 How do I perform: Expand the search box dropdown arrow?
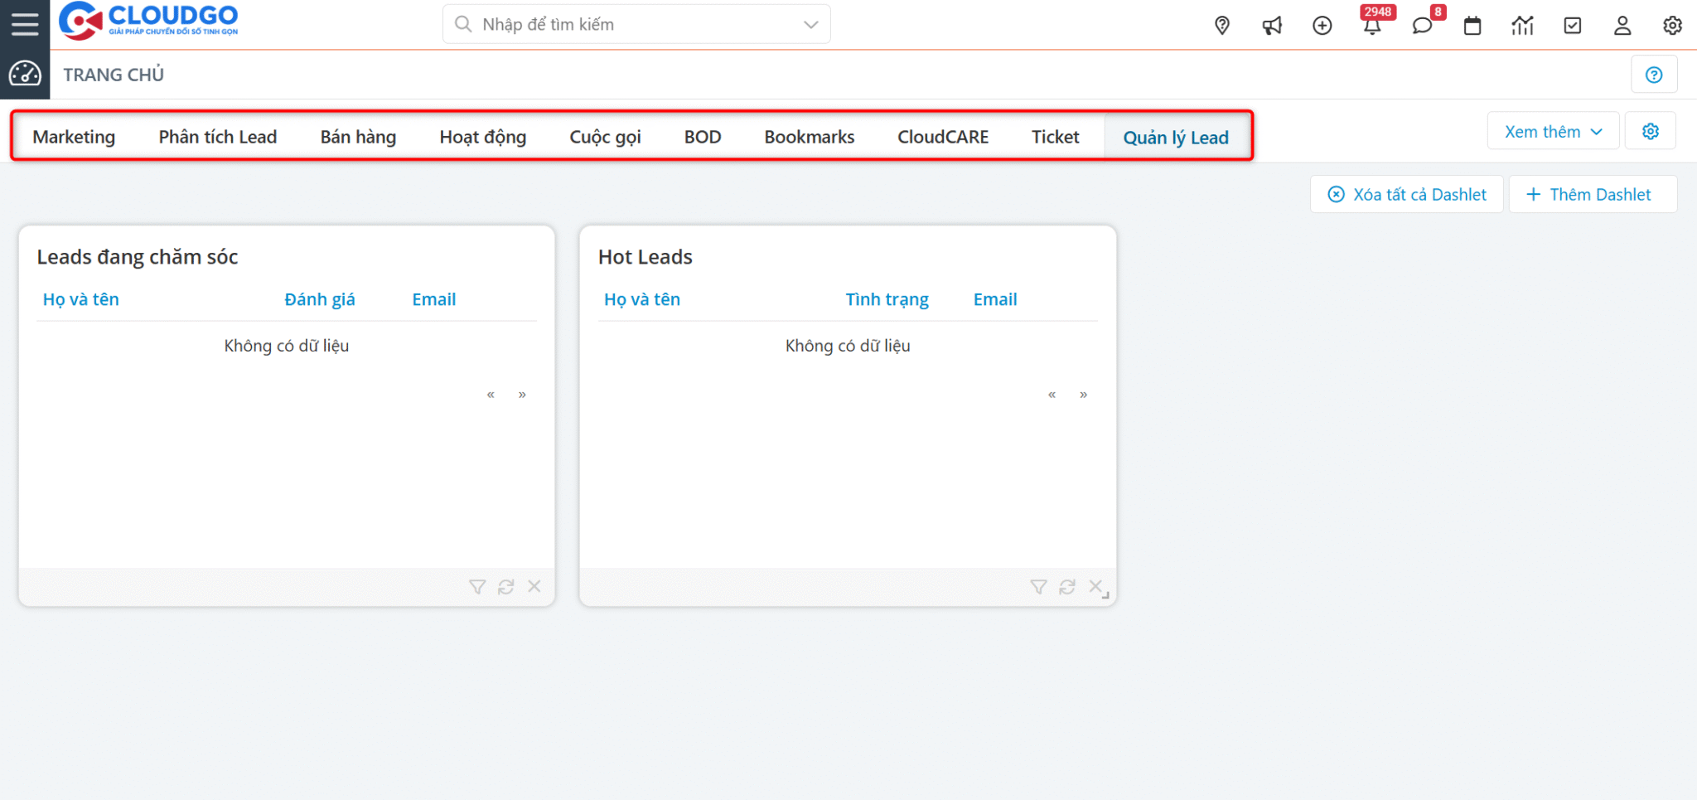[811, 25]
